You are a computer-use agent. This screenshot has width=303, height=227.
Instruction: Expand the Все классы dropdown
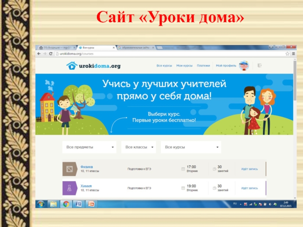139,147
